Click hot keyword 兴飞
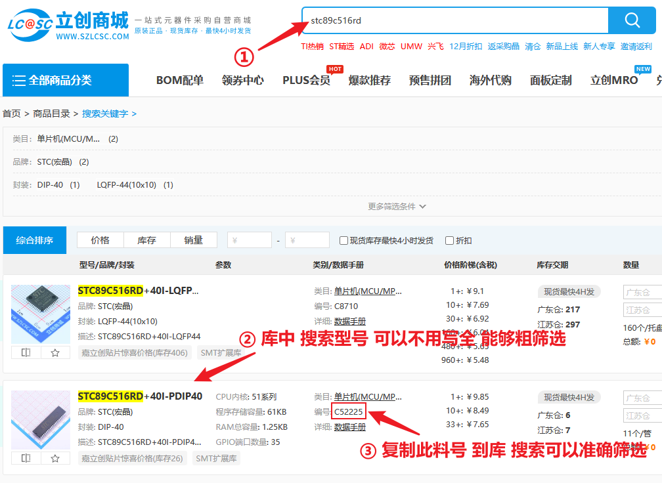 pyautogui.click(x=435, y=47)
